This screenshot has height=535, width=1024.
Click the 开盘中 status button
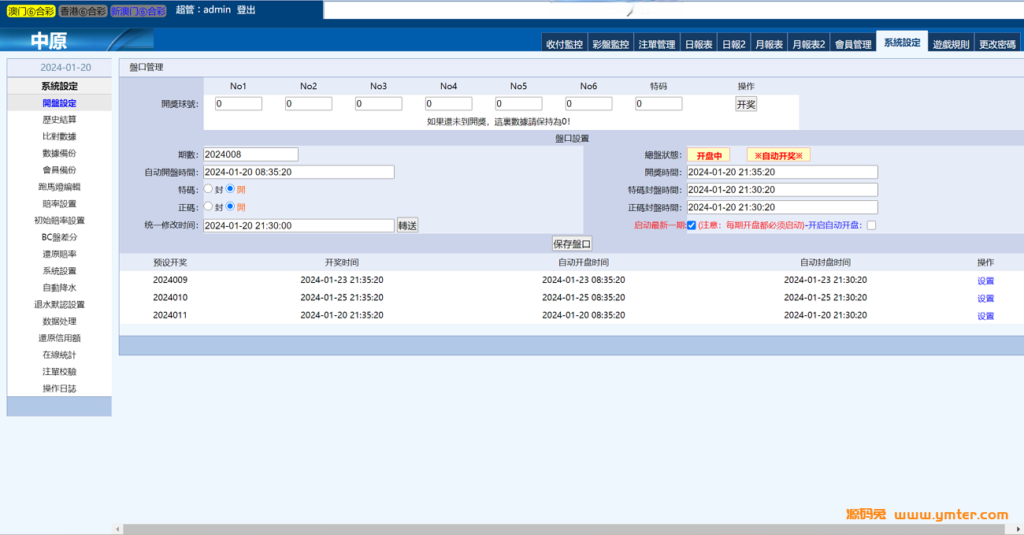pos(709,155)
